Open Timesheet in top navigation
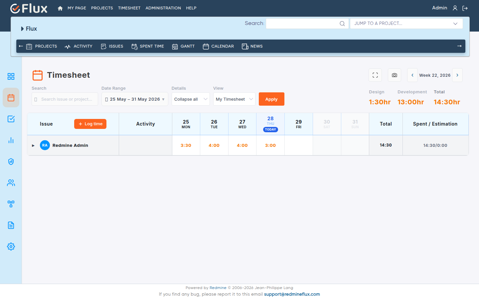 tap(129, 8)
